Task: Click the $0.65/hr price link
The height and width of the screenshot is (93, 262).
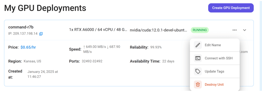Action: 28,47
